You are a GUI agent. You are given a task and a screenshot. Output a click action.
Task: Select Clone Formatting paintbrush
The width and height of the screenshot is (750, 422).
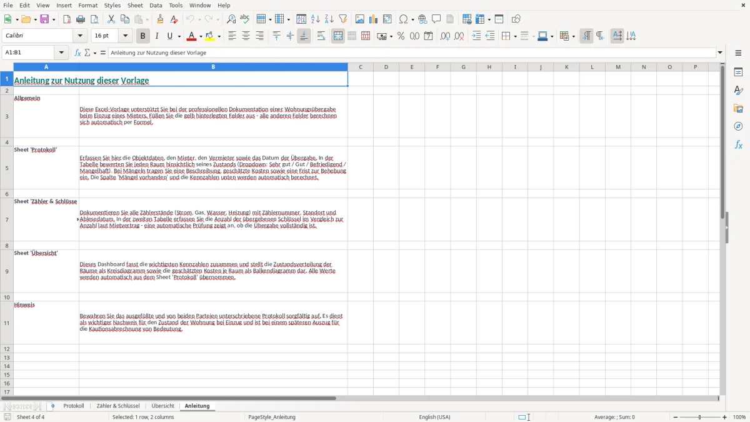tap(160, 19)
